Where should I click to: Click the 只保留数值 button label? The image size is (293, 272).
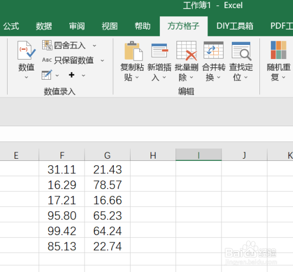point(74,60)
